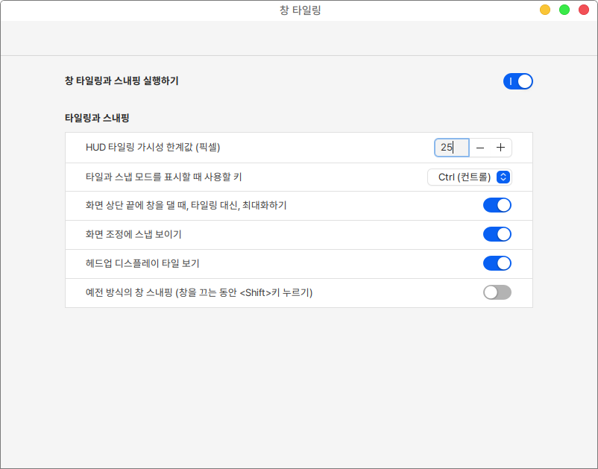Minimize the window using the yellow button

(x=545, y=10)
